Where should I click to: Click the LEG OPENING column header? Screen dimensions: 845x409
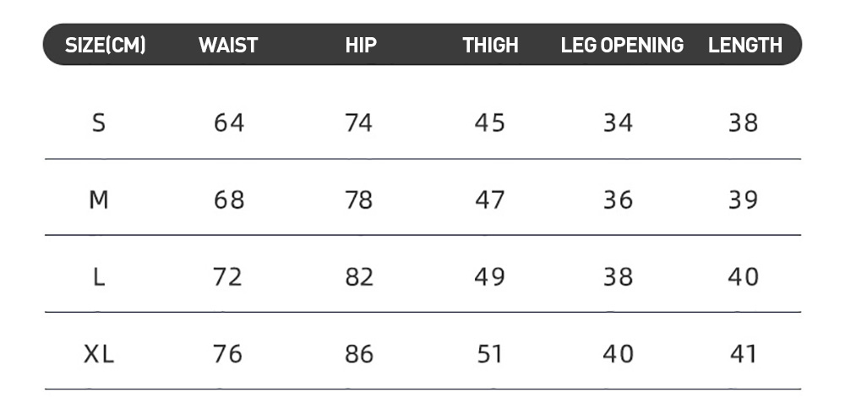tap(622, 46)
